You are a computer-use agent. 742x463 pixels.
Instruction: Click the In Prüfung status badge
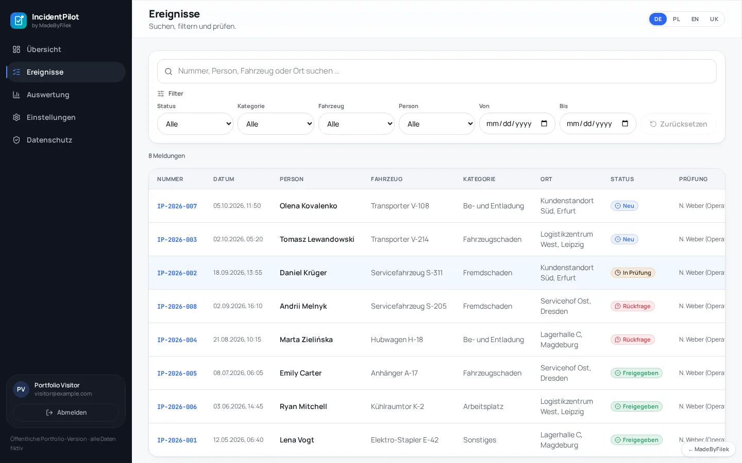click(x=633, y=273)
